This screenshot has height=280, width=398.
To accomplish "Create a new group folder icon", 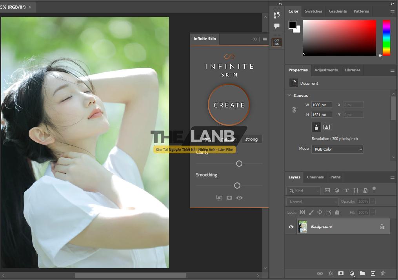I will (x=362, y=273).
